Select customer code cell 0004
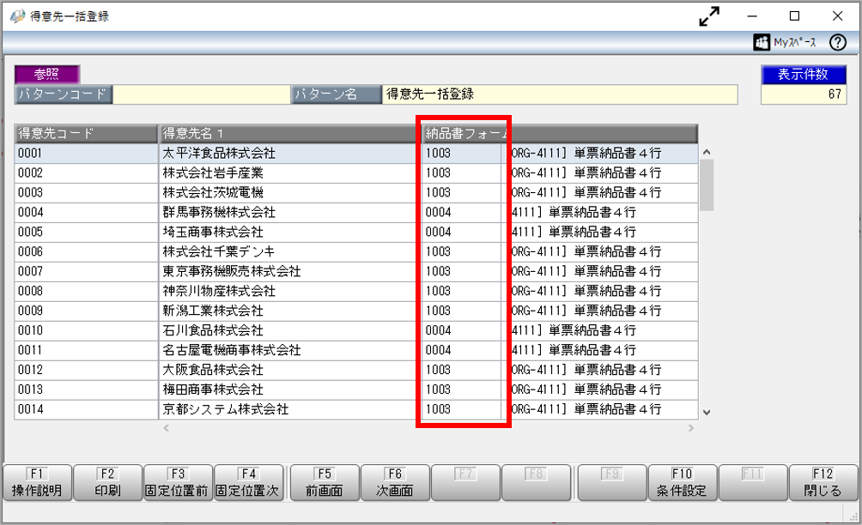862x525 pixels. [87, 213]
